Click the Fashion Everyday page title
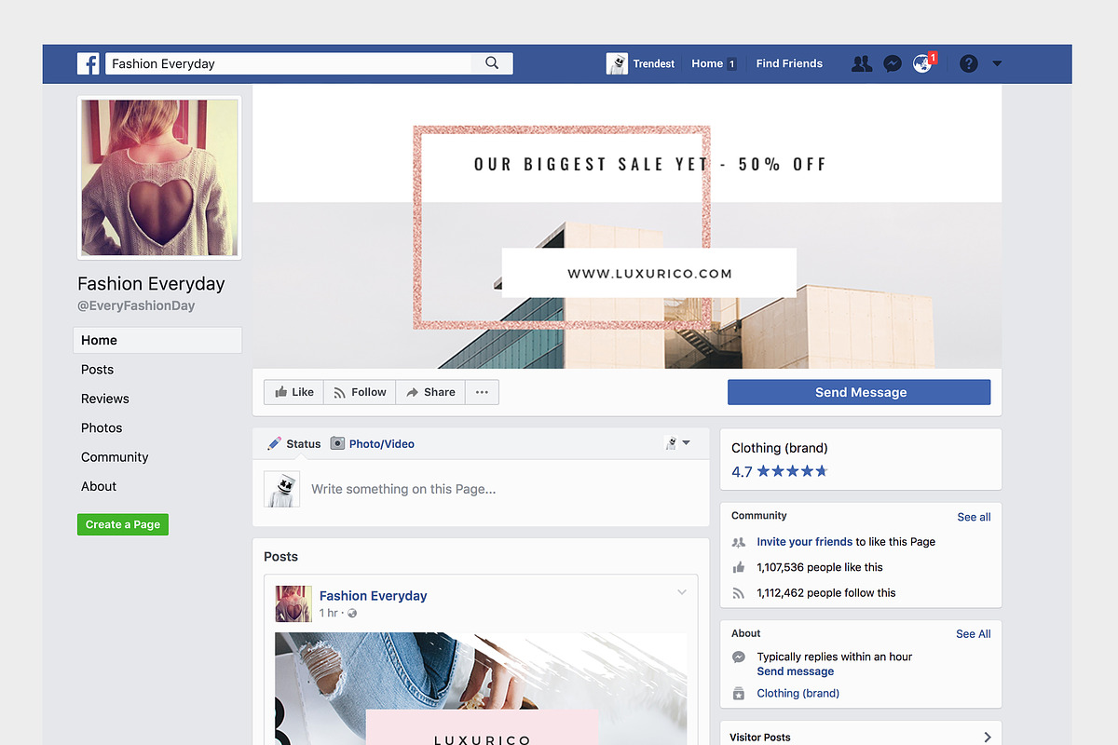Screen dimensions: 1118x745 (151, 284)
